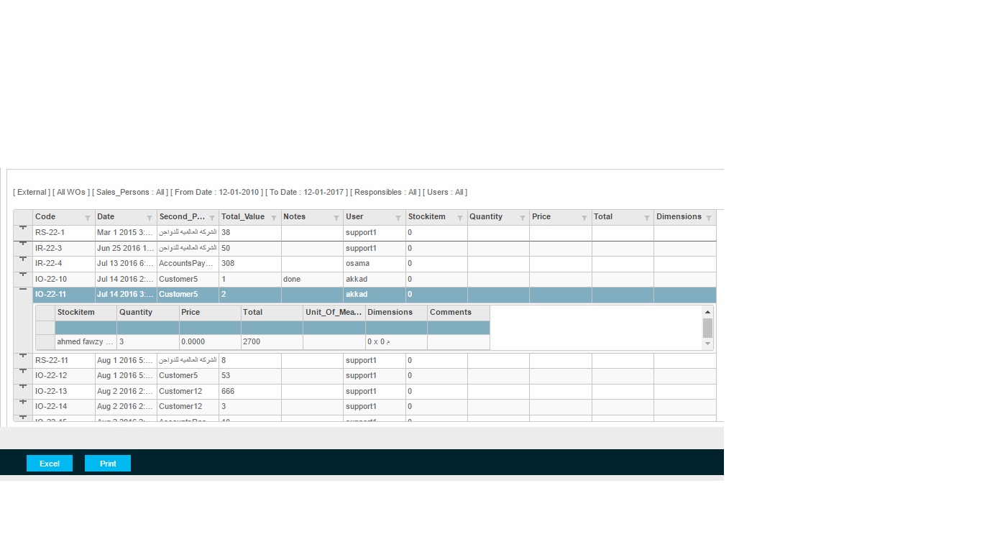The width and height of the screenshot is (982, 552).
Task: Click filter icon on Dimensions column
Action: pyautogui.click(x=709, y=218)
